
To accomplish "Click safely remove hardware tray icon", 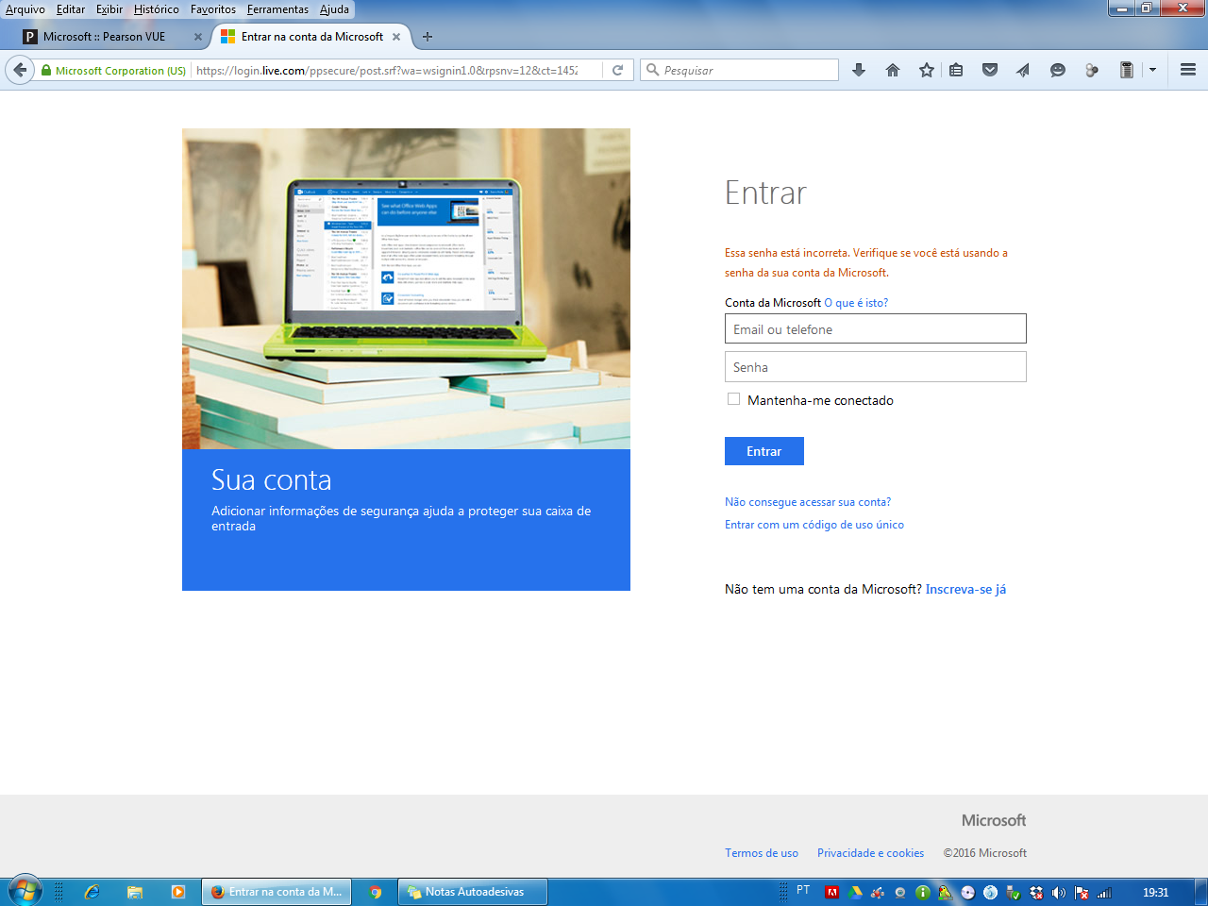I will [x=1014, y=892].
